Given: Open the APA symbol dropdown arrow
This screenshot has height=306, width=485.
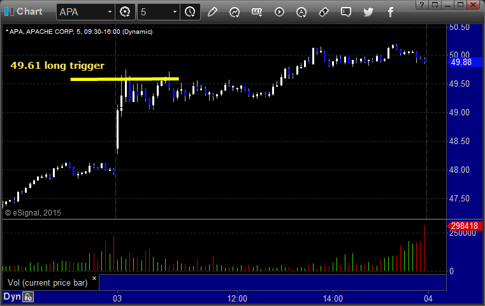Looking at the screenshot, I should (110, 12).
